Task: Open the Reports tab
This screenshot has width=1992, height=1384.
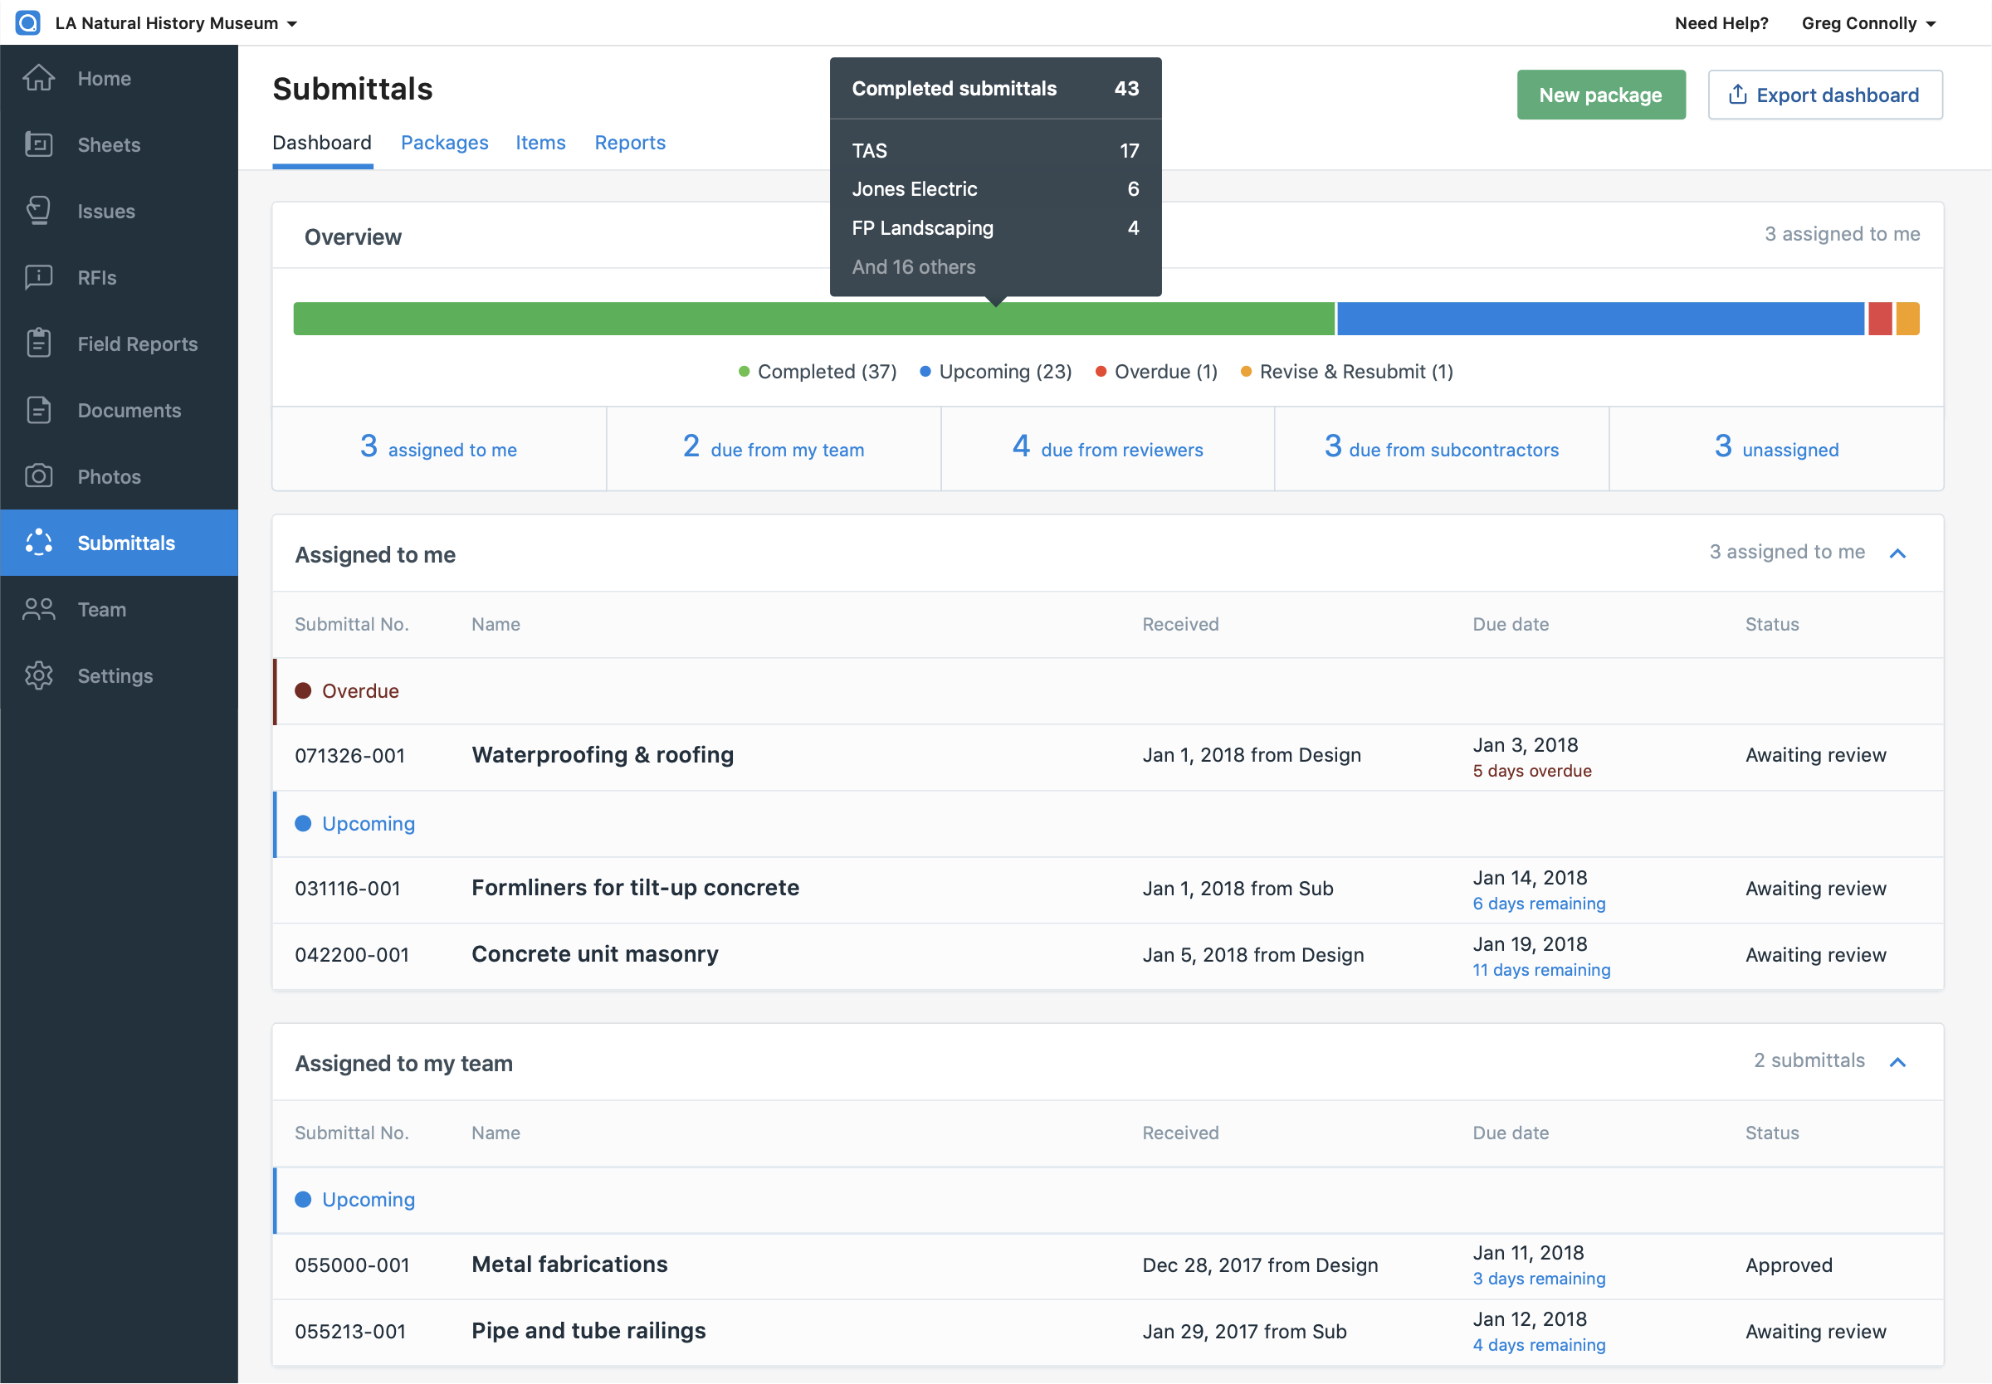Action: [x=630, y=142]
